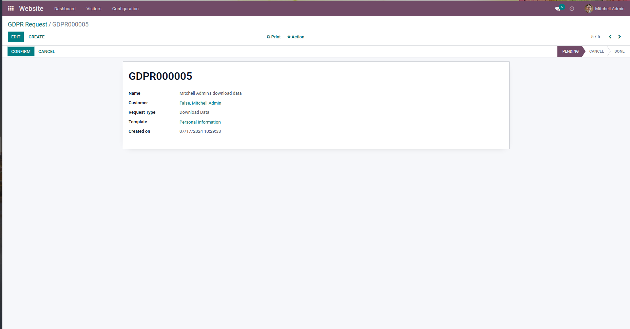
Task: Click the Edit button
Action: click(16, 37)
